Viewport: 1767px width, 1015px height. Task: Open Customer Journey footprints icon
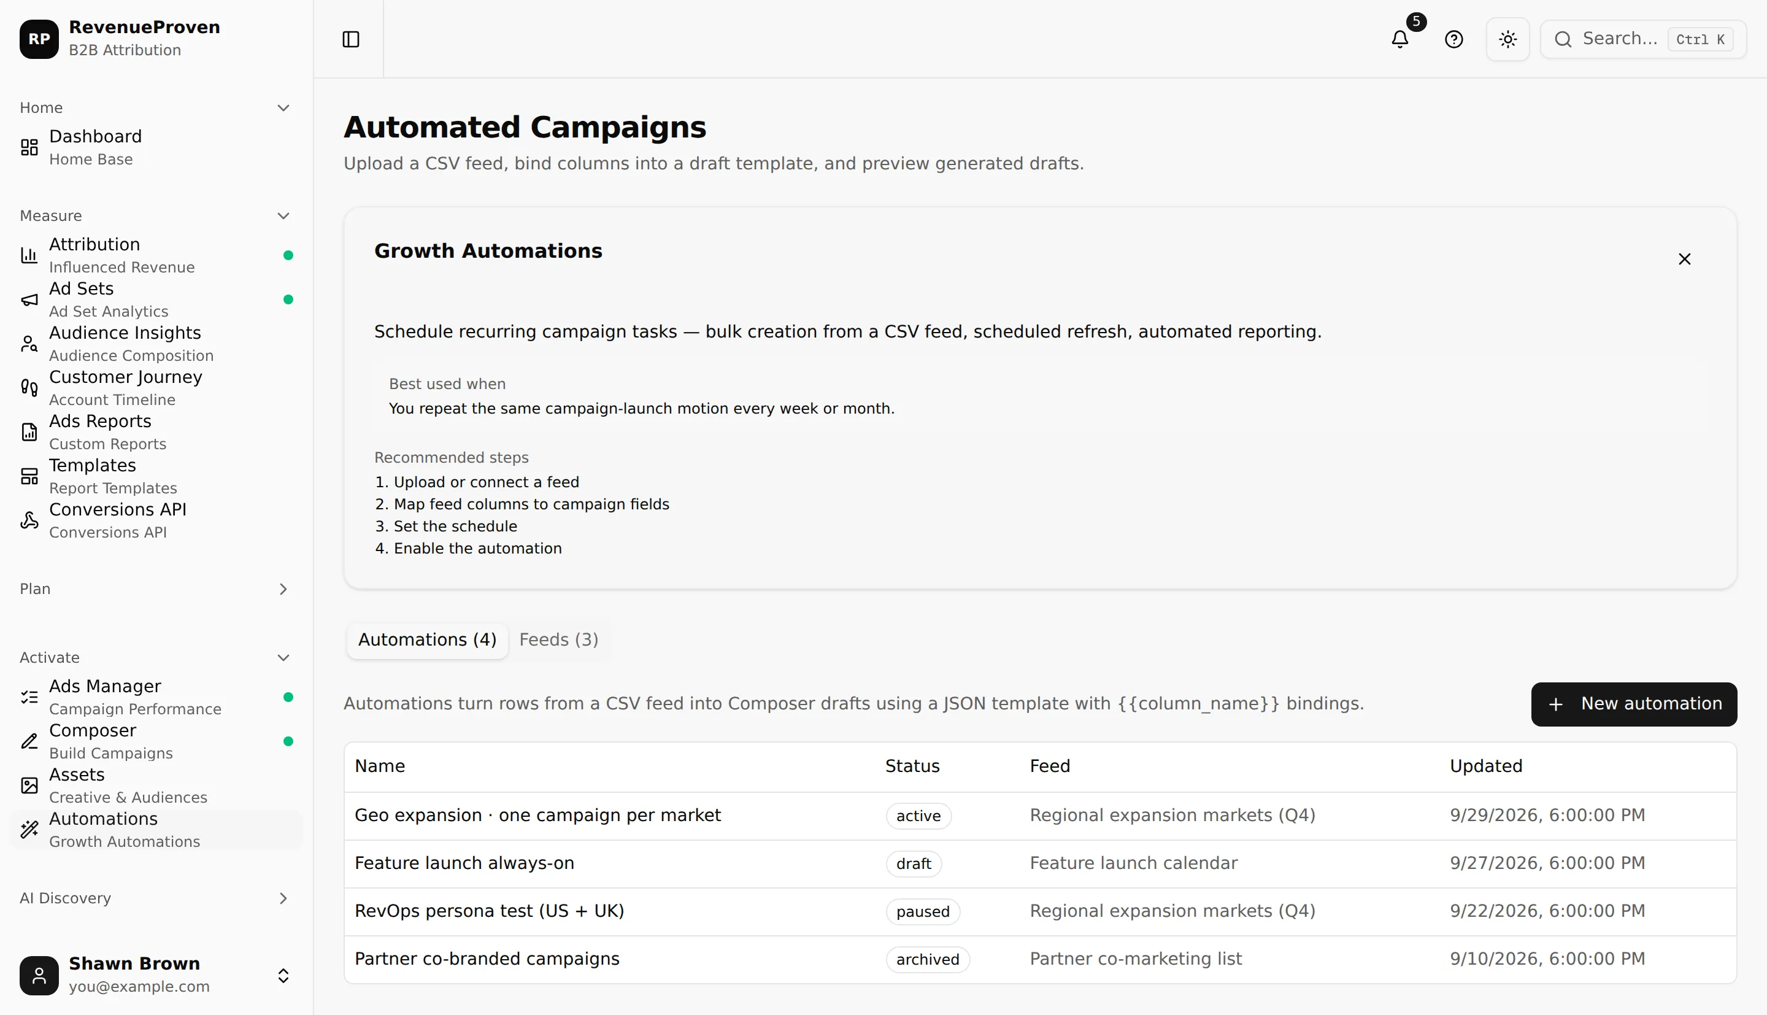pyautogui.click(x=29, y=388)
